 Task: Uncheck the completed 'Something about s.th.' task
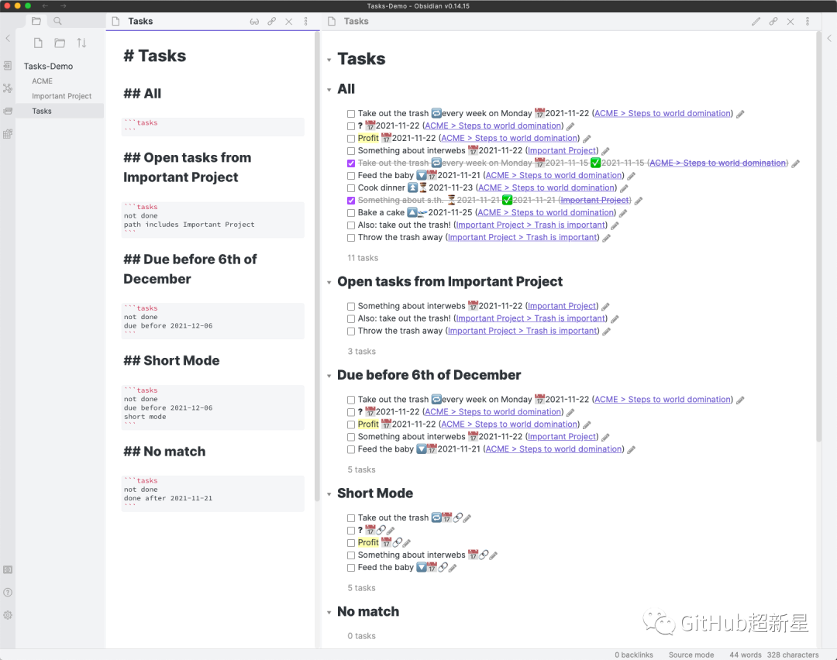tap(351, 201)
